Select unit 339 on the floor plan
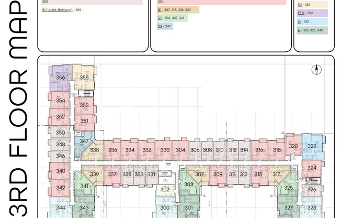 pyautogui.click(x=94, y=175)
